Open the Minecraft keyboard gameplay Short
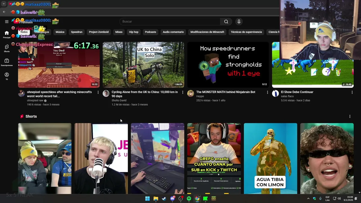This screenshot has width=361, height=203. [158, 158]
